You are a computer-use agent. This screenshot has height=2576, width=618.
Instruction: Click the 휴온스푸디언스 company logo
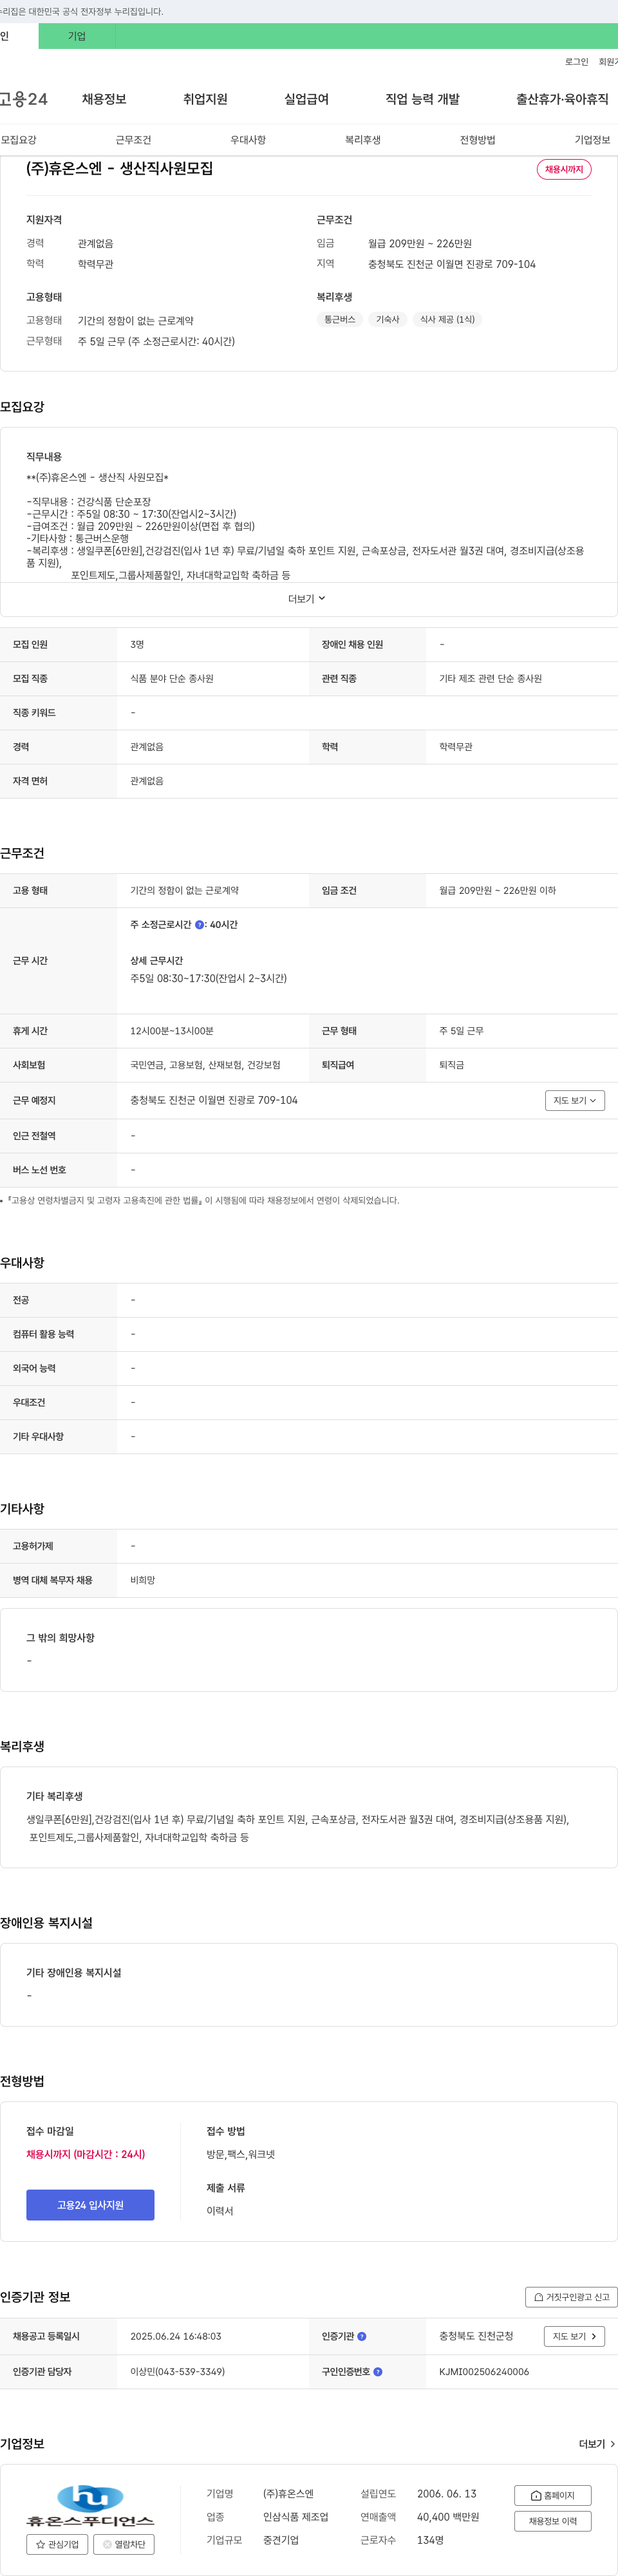coord(90,2506)
